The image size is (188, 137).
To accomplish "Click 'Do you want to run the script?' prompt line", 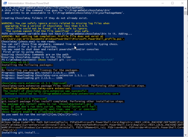I will coord(42,114).
